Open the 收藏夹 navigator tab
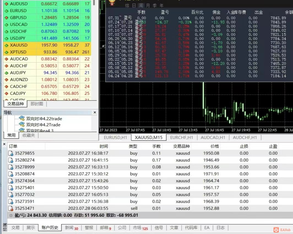 point(29,135)
